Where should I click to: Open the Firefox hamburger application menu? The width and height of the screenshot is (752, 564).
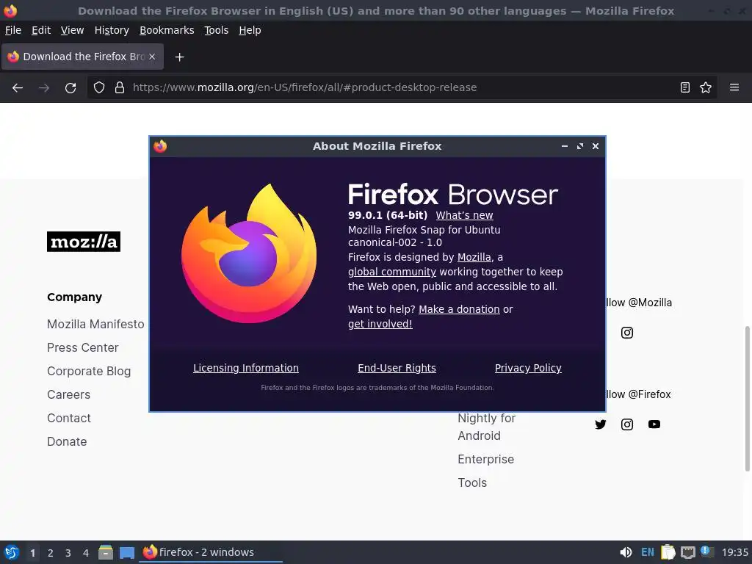click(734, 87)
